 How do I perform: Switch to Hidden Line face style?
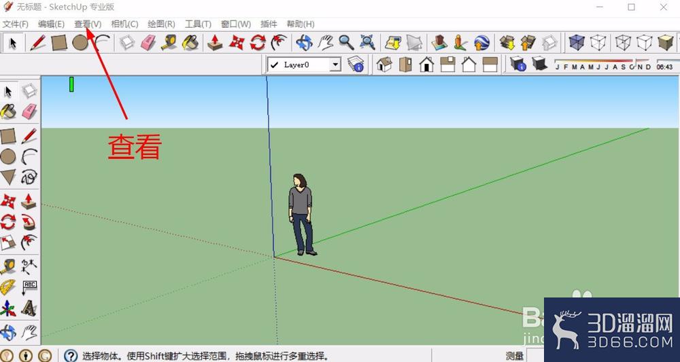coord(645,42)
